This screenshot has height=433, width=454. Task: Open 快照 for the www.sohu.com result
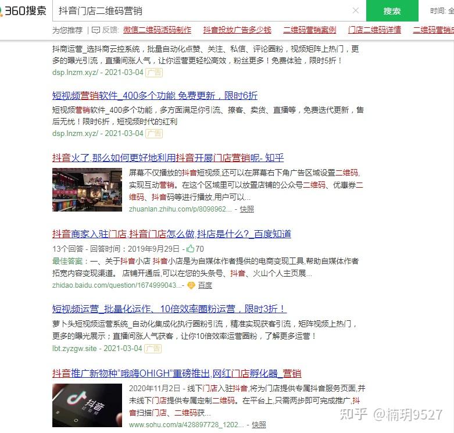[x=259, y=425]
